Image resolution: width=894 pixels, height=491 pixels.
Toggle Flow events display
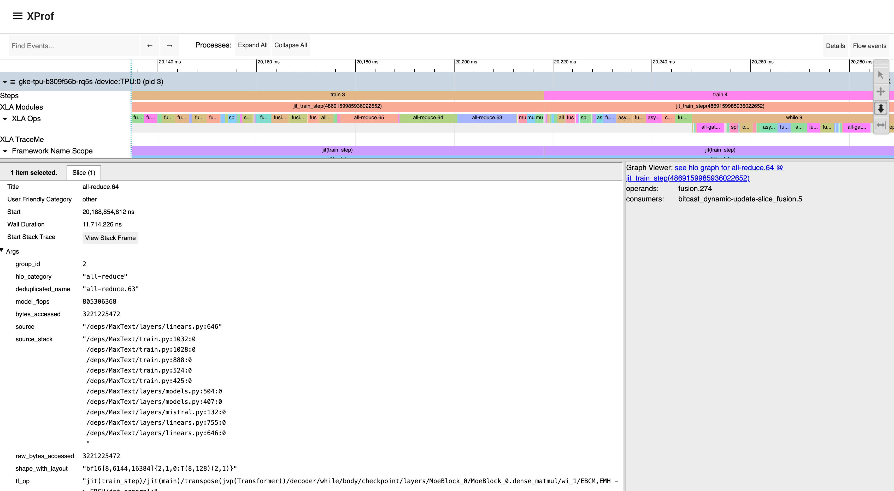(869, 45)
